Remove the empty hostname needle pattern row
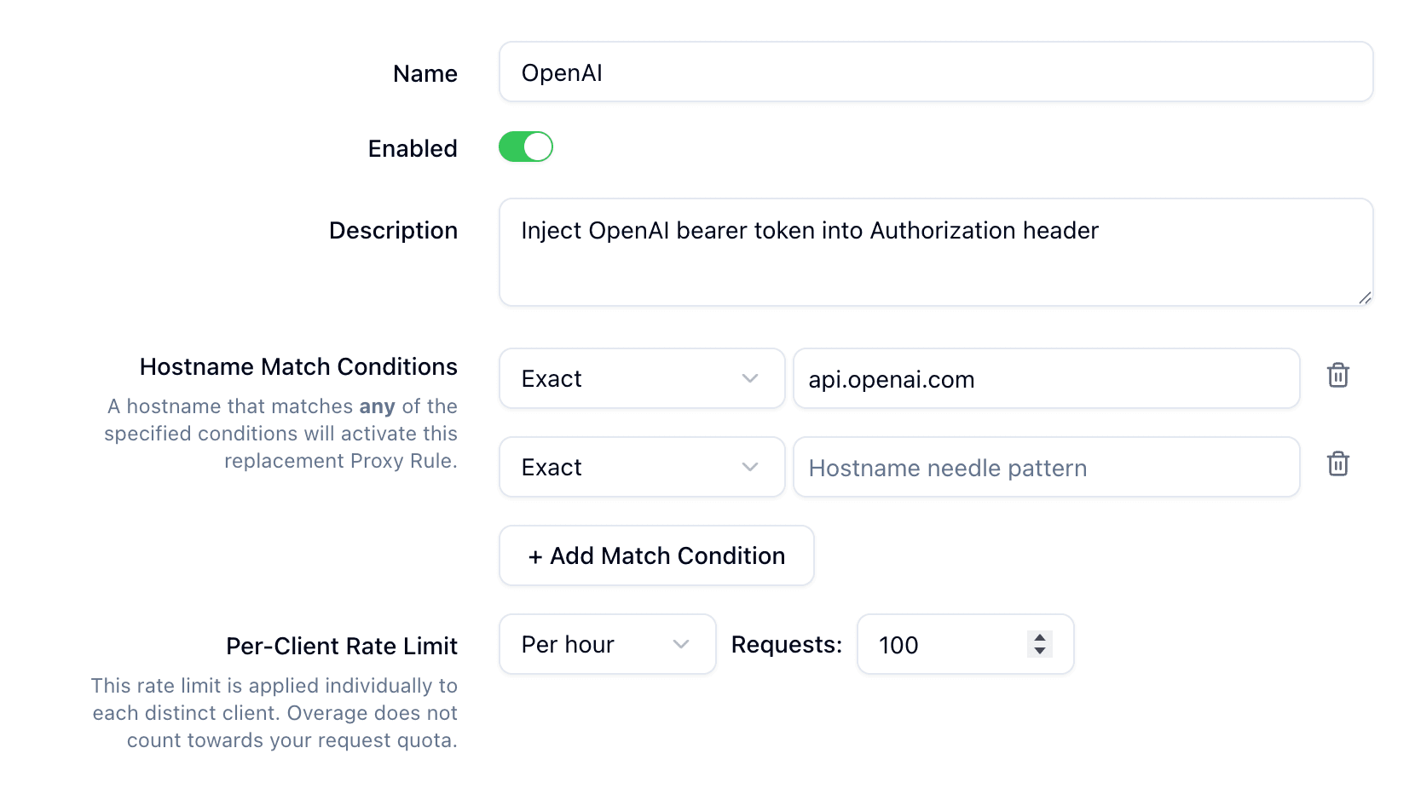Screen dimensions: 1415x794 1337,464
